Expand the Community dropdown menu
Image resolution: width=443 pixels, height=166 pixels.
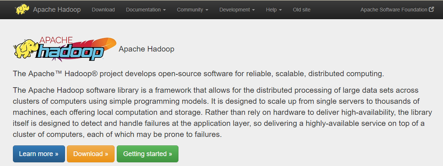pyautogui.click(x=193, y=10)
